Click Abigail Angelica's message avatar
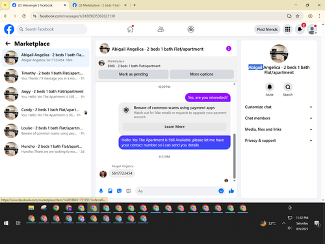The image size is (325, 244). tap(103, 174)
